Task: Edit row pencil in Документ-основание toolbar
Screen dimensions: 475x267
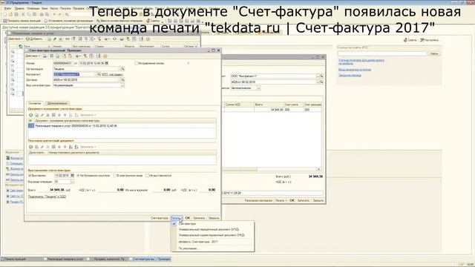Action: 42,115
